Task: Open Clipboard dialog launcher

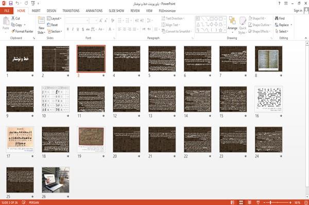Action: (x=34, y=38)
